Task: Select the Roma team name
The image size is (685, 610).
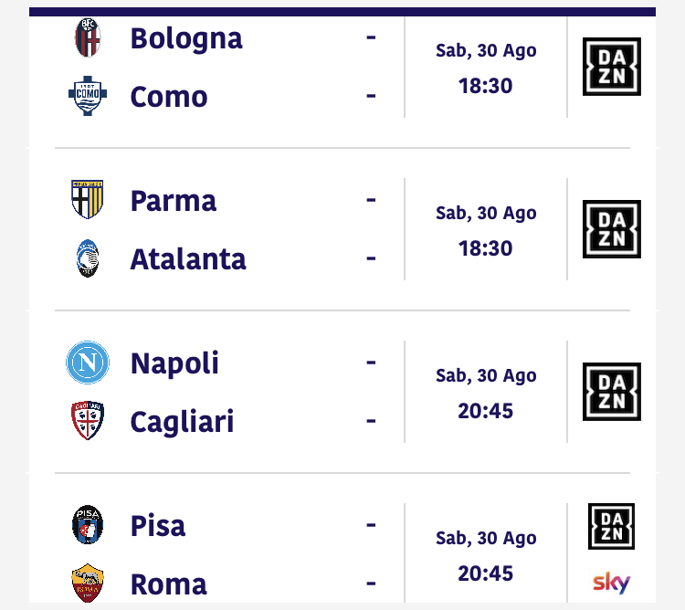Action: pos(169,584)
